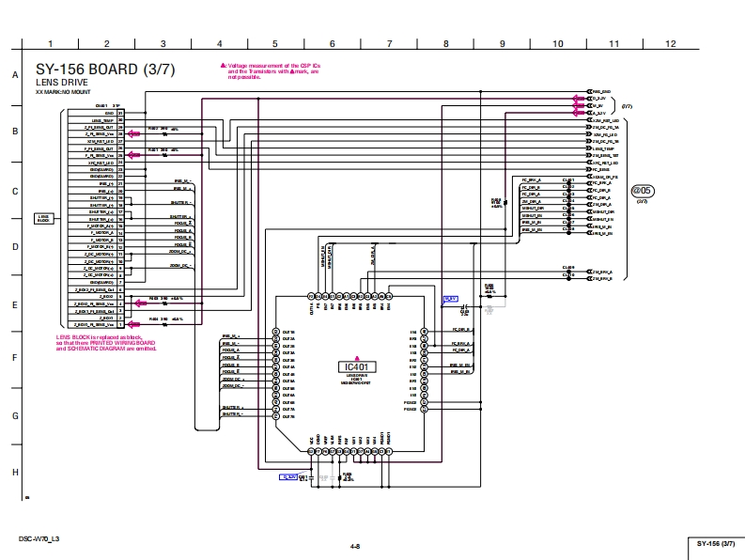Click the LENS BLOCK box
The width and height of the screenshot is (745, 560).
click(43, 218)
